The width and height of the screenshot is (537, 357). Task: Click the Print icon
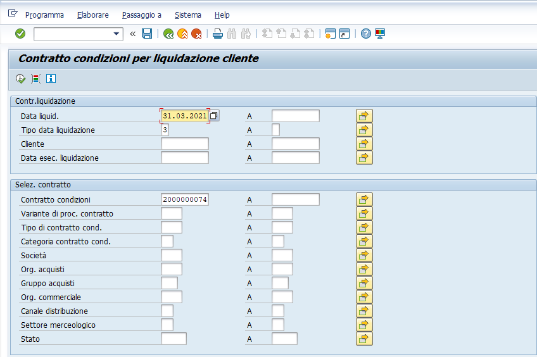coord(218,34)
